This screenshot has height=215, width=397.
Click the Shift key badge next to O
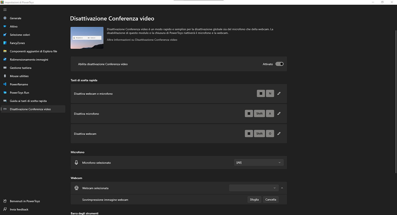260,134
